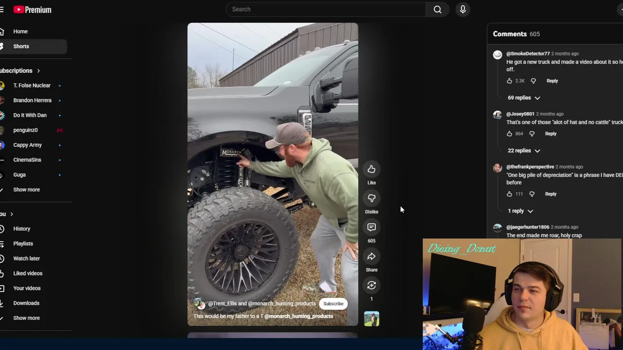Open Home in the sidebar
623x350 pixels.
coord(20,32)
